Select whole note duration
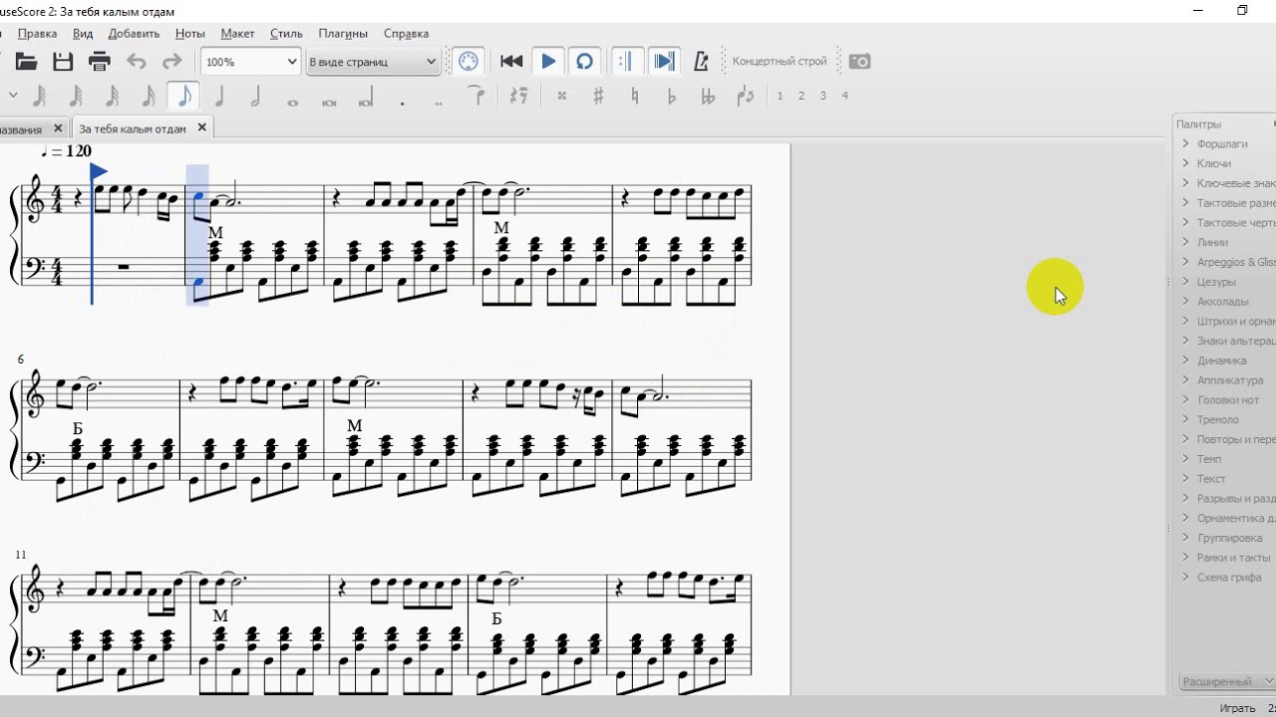The height and width of the screenshot is (717, 1276). click(292, 101)
